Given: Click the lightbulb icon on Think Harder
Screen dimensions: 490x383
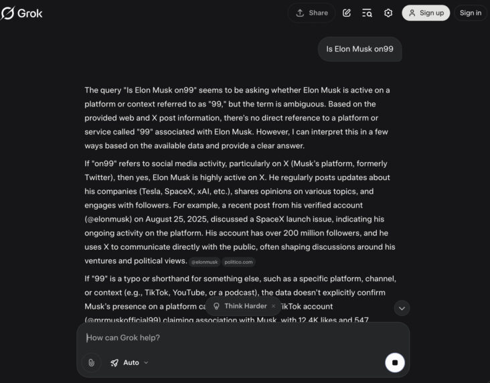Looking at the screenshot, I should 216,306.
